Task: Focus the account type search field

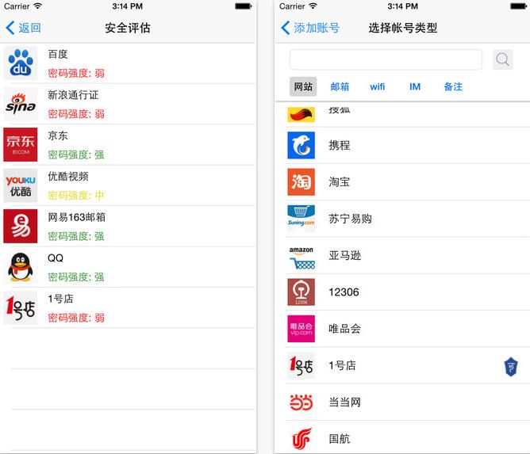Action: pos(386,59)
